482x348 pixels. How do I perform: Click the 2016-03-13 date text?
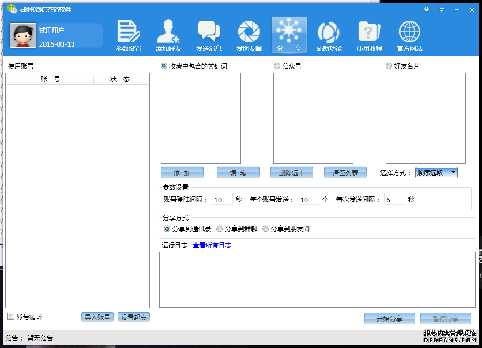pyautogui.click(x=57, y=44)
